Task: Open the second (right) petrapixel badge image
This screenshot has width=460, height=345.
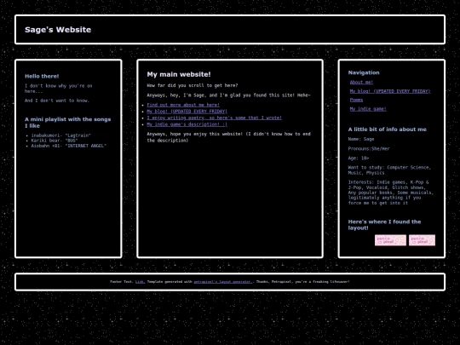Action: click(x=422, y=240)
